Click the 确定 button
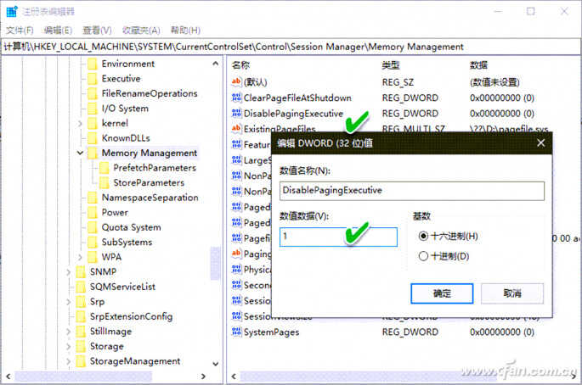 pyautogui.click(x=442, y=293)
